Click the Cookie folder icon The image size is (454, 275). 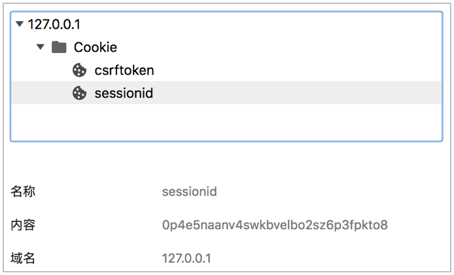point(59,47)
